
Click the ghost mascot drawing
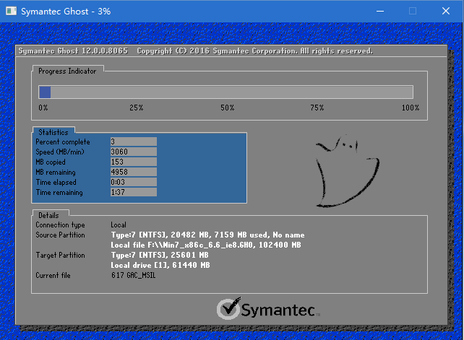[x=348, y=172]
